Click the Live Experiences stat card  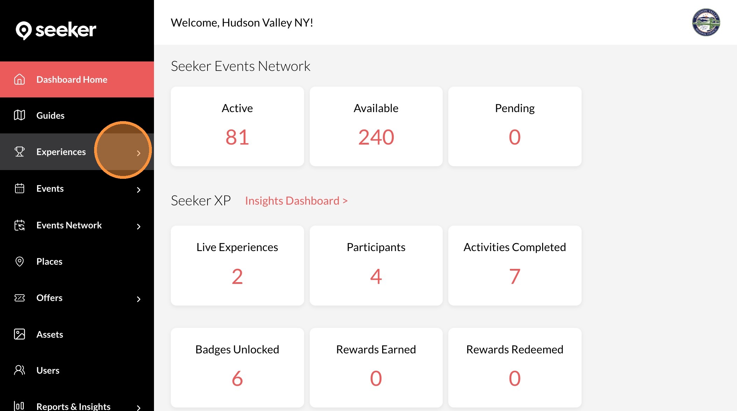tap(237, 265)
